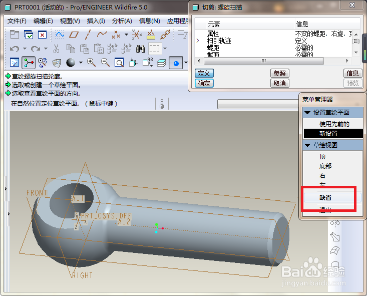Screen dimensions: 367x296
Task: Open the Layers stack icon
Action: [x=162, y=63]
